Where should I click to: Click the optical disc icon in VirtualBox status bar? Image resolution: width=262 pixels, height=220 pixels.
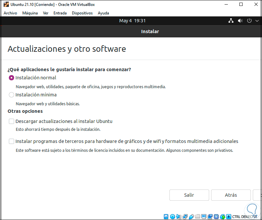coord(172,216)
